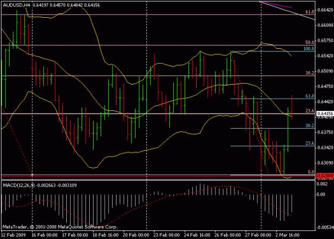Select the purple moving average line segment
This screenshot has height=239, width=334.
point(276,5)
